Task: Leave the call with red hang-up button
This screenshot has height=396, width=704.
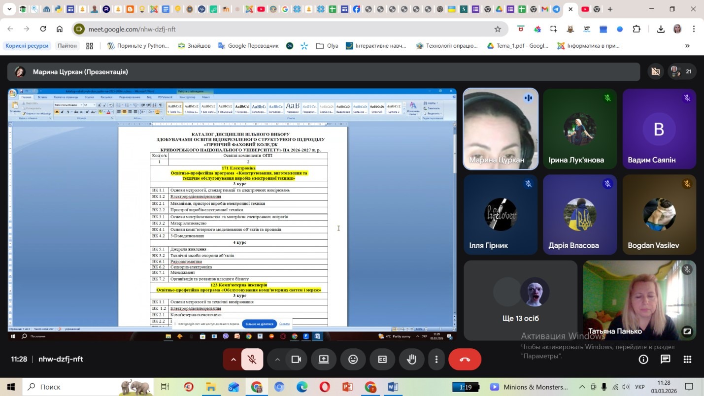Action: [465, 360]
